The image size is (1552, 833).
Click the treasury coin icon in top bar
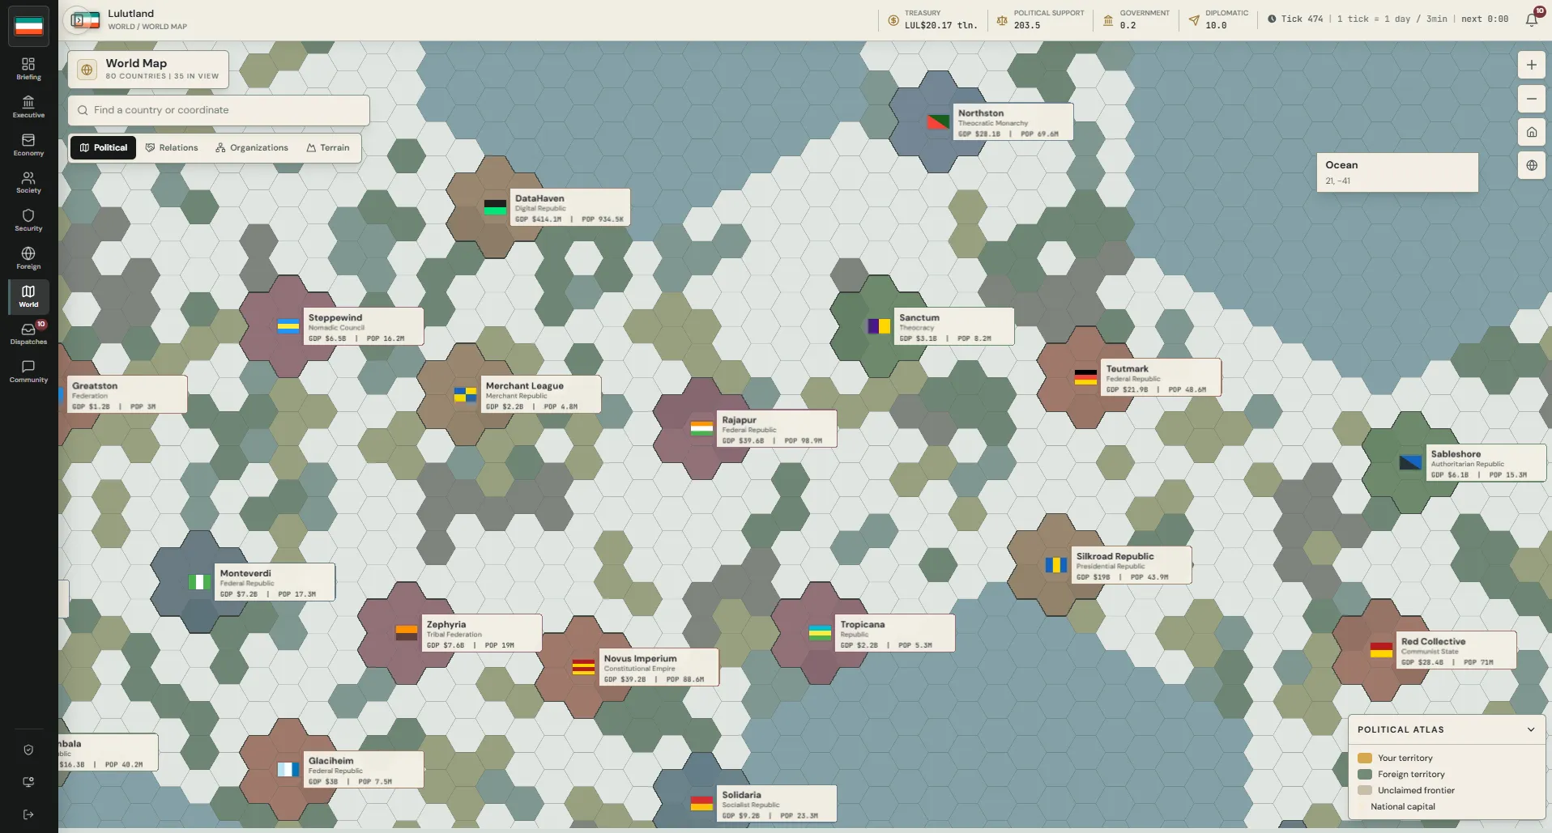(x=893, y=20)
